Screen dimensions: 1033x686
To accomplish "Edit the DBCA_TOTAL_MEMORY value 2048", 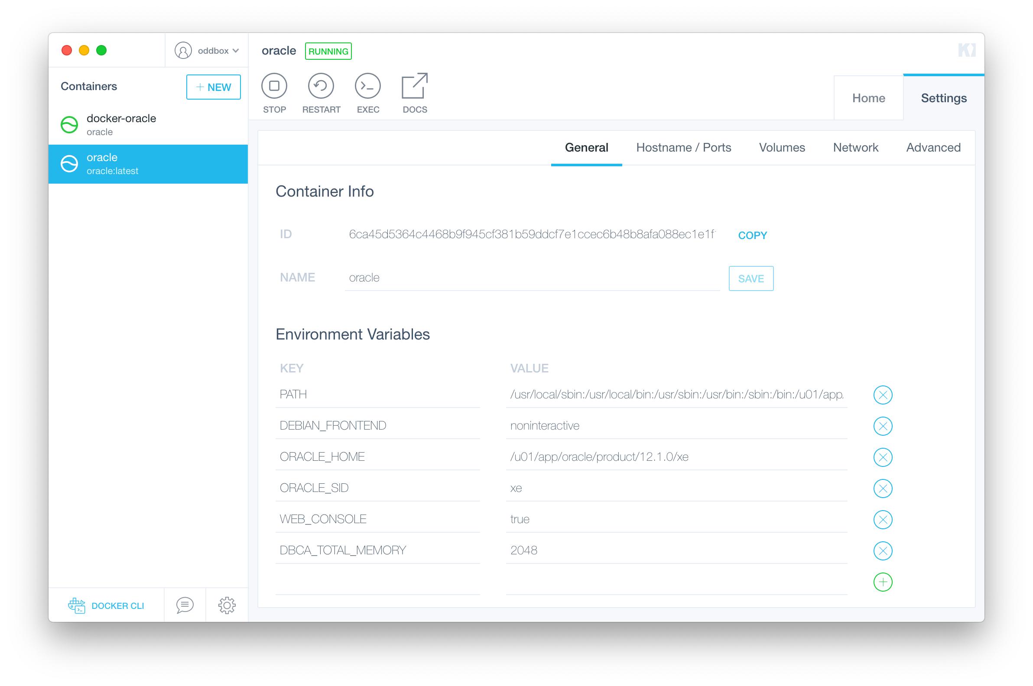I will click(676, 550).
